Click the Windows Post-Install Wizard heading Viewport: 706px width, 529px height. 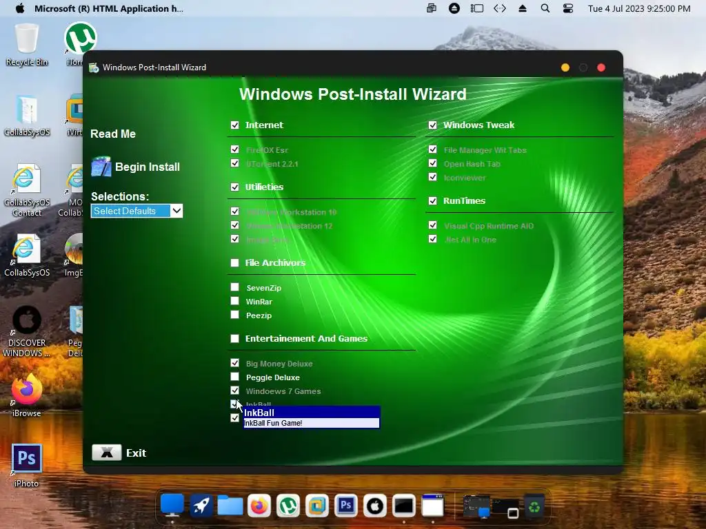coord(352,94)
